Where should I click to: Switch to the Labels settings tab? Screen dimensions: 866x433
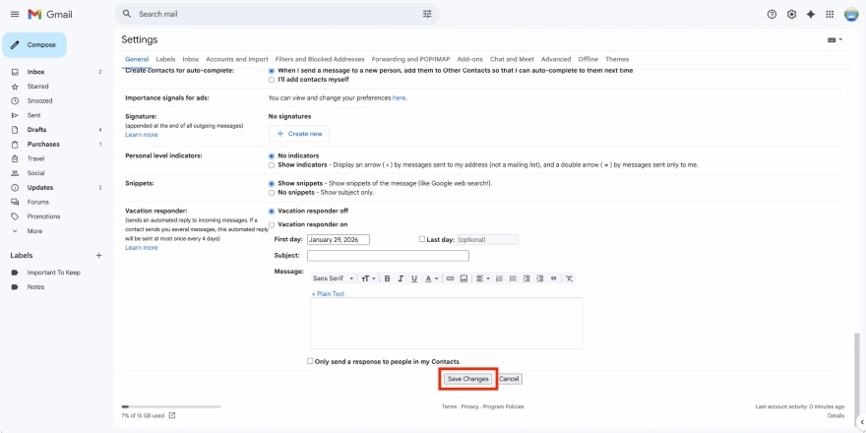165,59
